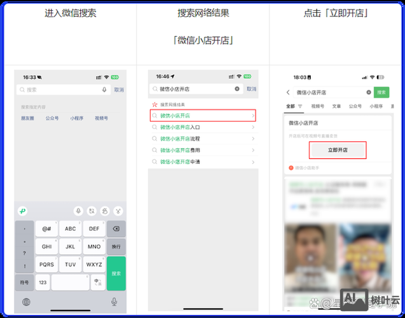Tap the PQRS key
The height and width of the screenshot is (318, 405).
pyautogui.click(x=47, y=265)
